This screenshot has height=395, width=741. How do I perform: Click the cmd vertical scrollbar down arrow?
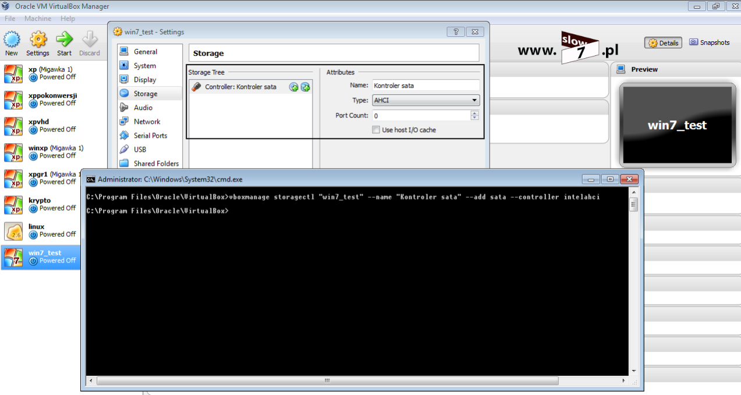(x=633, y=371)
